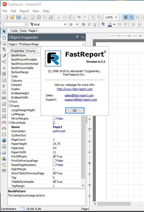
Task: Open the font color dropdown arrow
Action: (115, 24)
